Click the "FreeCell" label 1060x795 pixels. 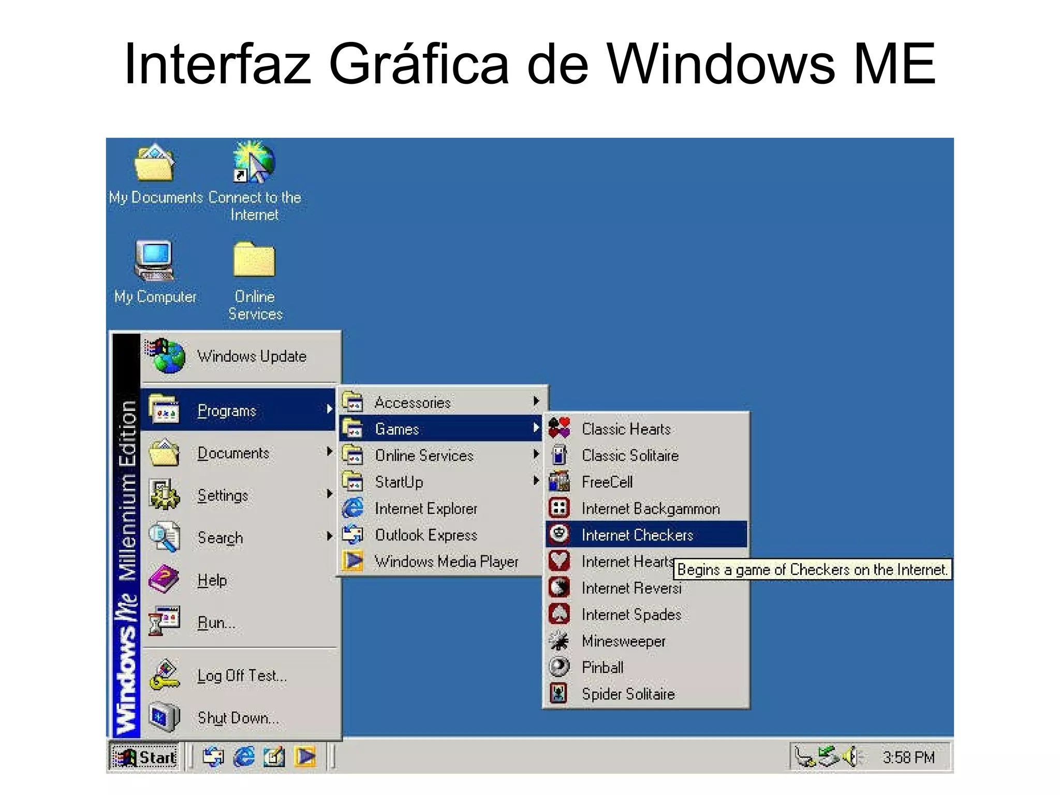click(607, 482)
